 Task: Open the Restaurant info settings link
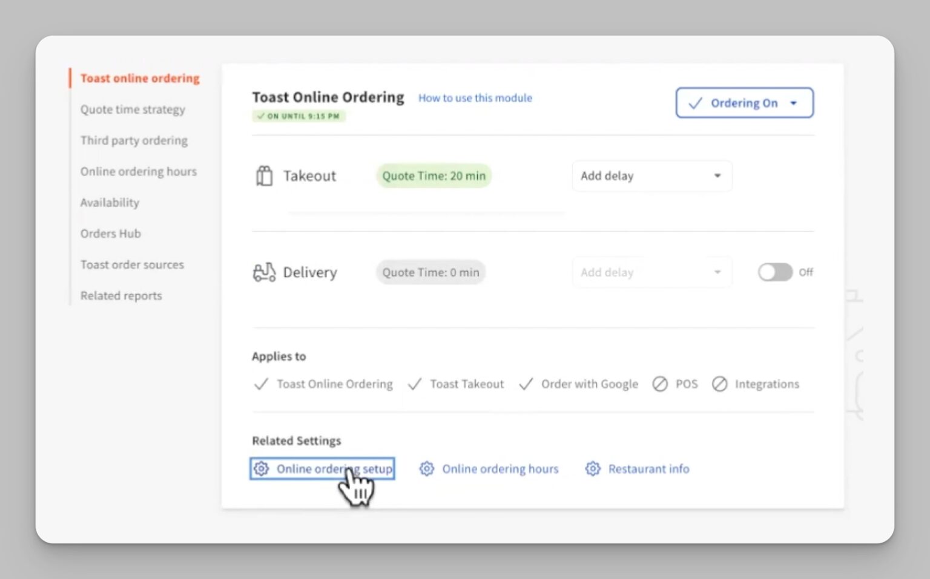click(648, 469)
